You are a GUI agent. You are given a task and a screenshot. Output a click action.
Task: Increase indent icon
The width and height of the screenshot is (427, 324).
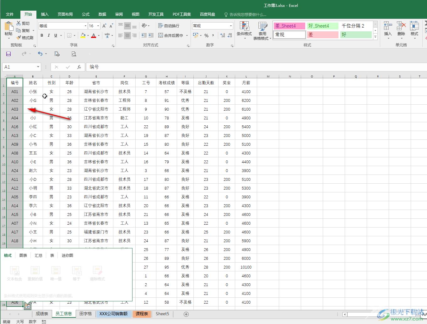tap(151, 35)
